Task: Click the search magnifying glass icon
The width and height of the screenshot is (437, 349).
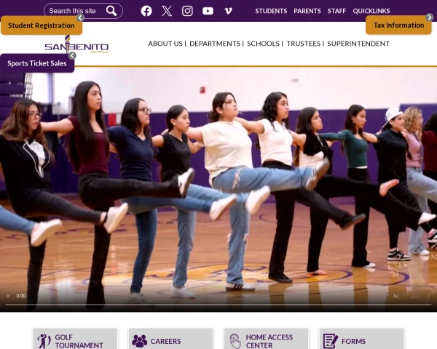Action: point(111,11)
